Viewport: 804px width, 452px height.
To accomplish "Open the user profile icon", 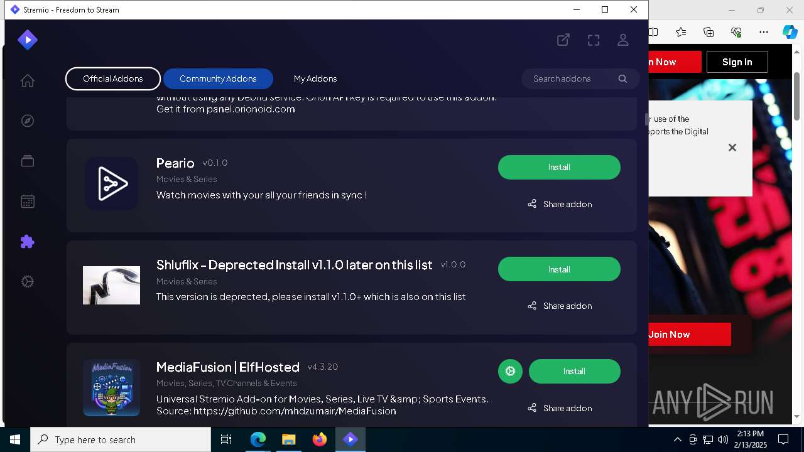I will point(623,40).
